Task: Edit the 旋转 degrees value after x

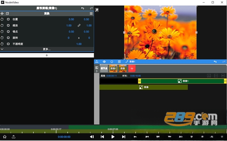Action: pyautogui.click(x=89, y=38)
